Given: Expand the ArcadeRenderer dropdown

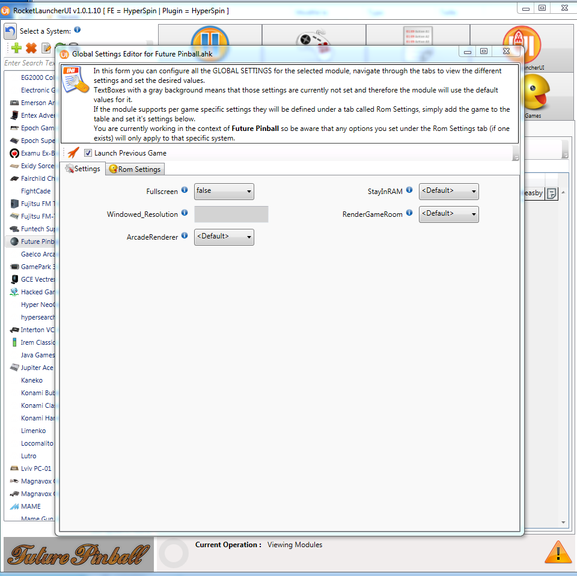Looking at the screenshot, I should [224, 237].
